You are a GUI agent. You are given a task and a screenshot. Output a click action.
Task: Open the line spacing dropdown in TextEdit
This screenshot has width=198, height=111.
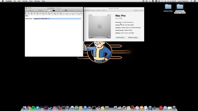click(x=75, y=10)
